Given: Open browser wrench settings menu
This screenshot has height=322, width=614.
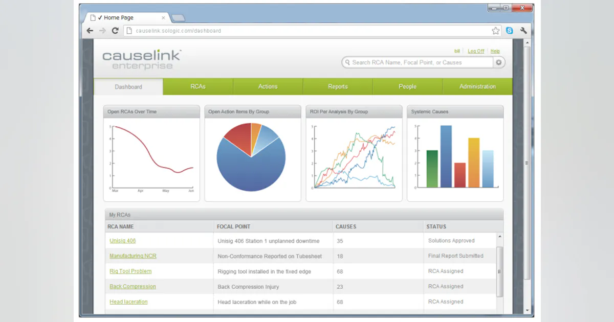Looking at the screenshot, I should click(523, 31).
